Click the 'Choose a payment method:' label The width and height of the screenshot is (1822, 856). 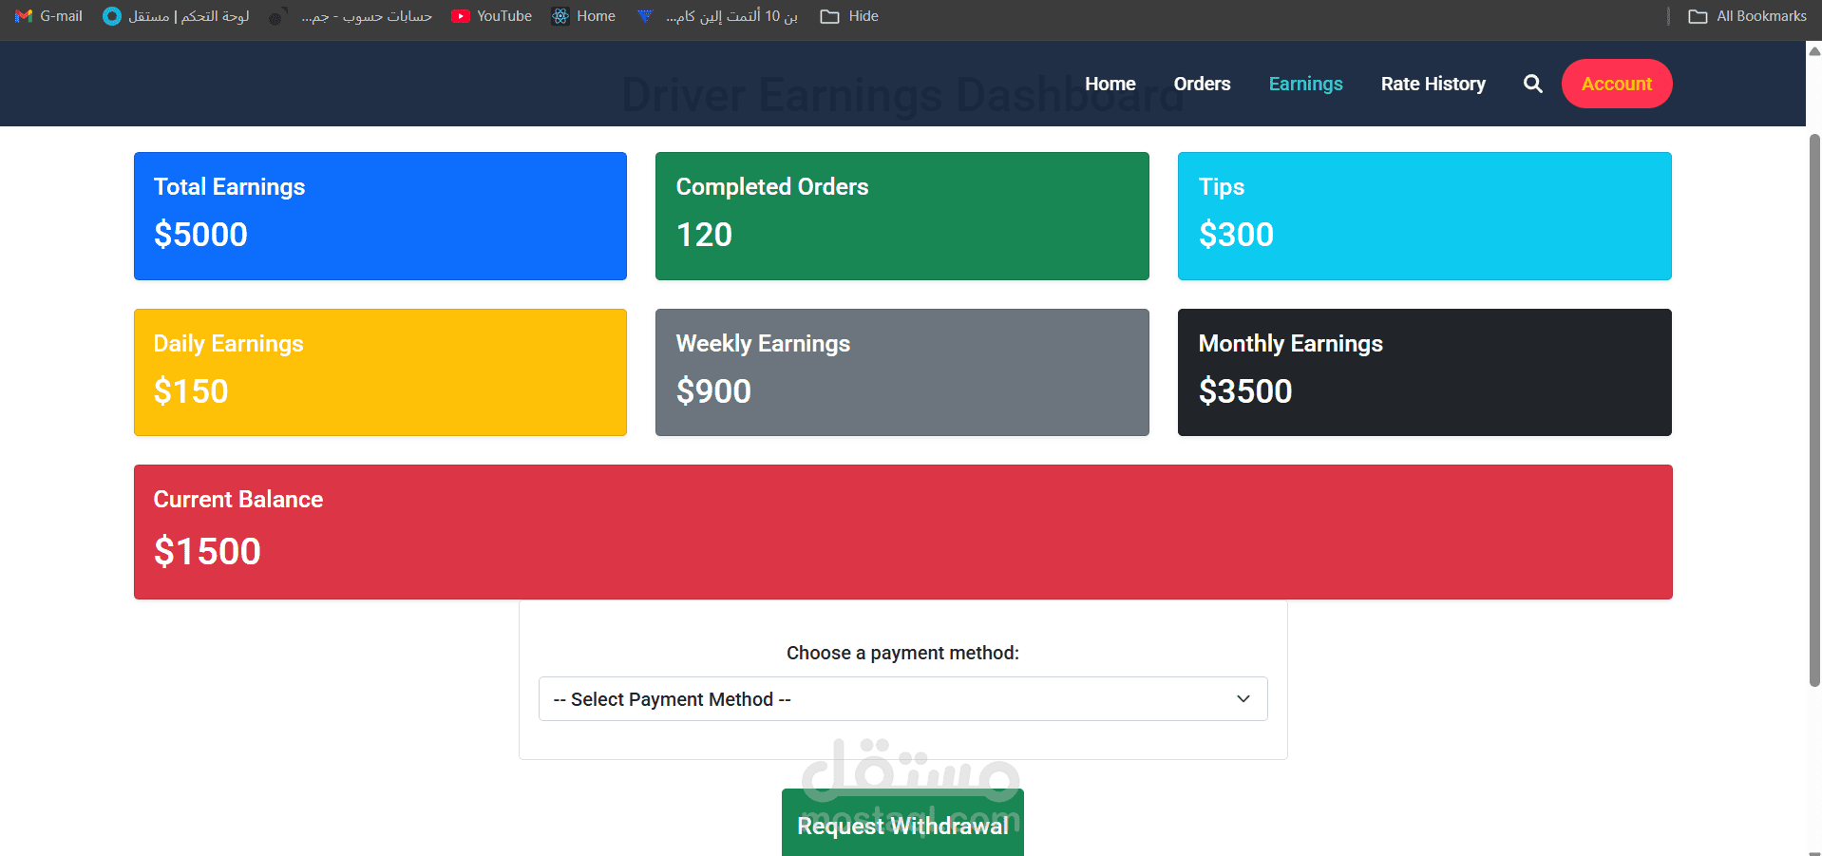pyautogui.click(x=902, y=653)
